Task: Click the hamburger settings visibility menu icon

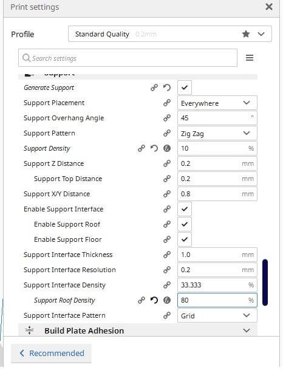Action: (x=250, y=58)
